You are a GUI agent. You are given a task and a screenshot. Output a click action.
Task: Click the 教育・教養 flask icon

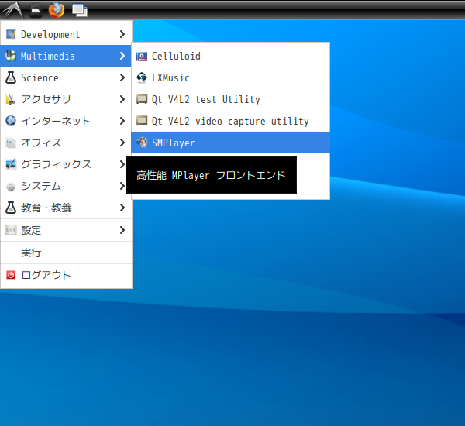tap(11, 208)
